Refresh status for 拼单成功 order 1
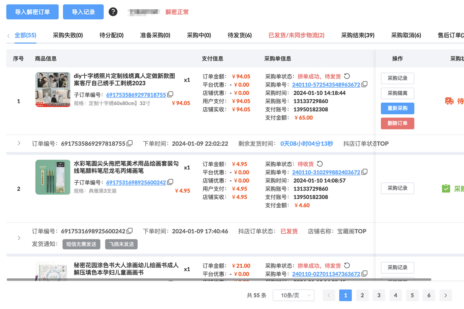This screenshot has height=309, width=464. click(347, 76)
